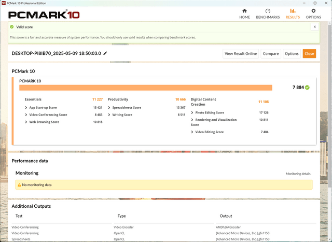Open Options gear icon
332x242 pixels.
(x=313, y=11)
